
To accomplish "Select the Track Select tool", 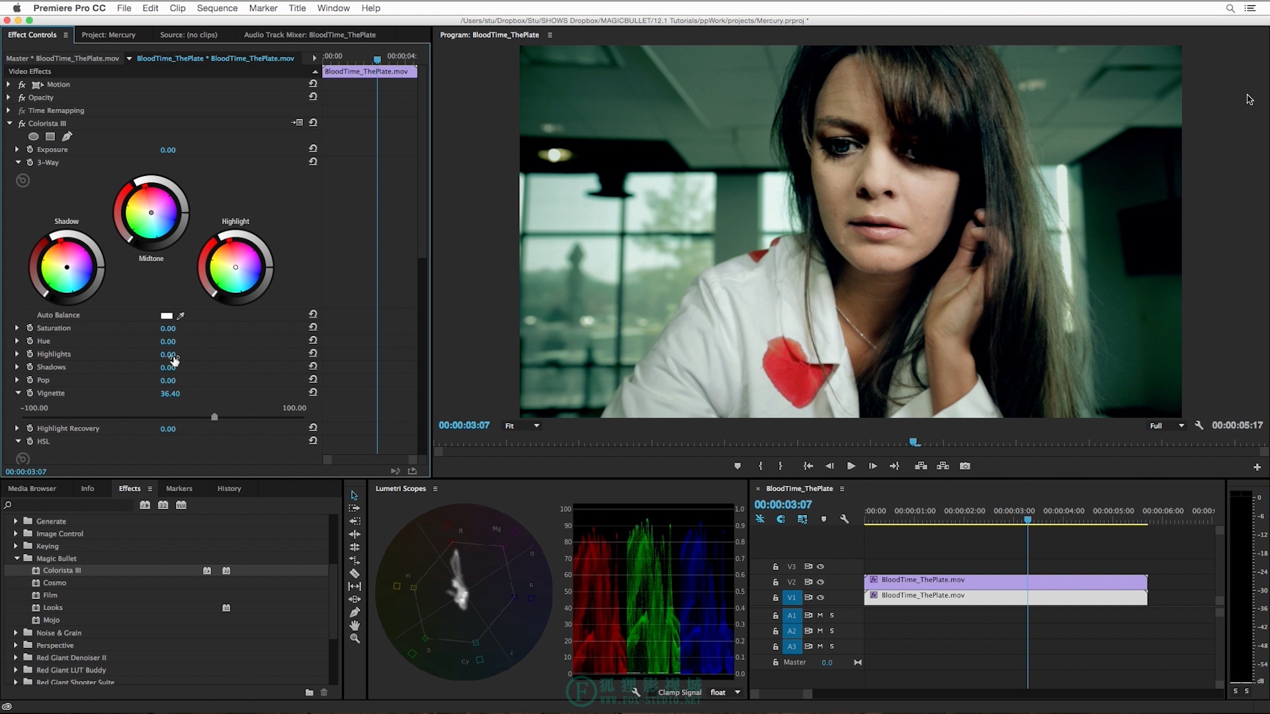I will coord(355,508).
